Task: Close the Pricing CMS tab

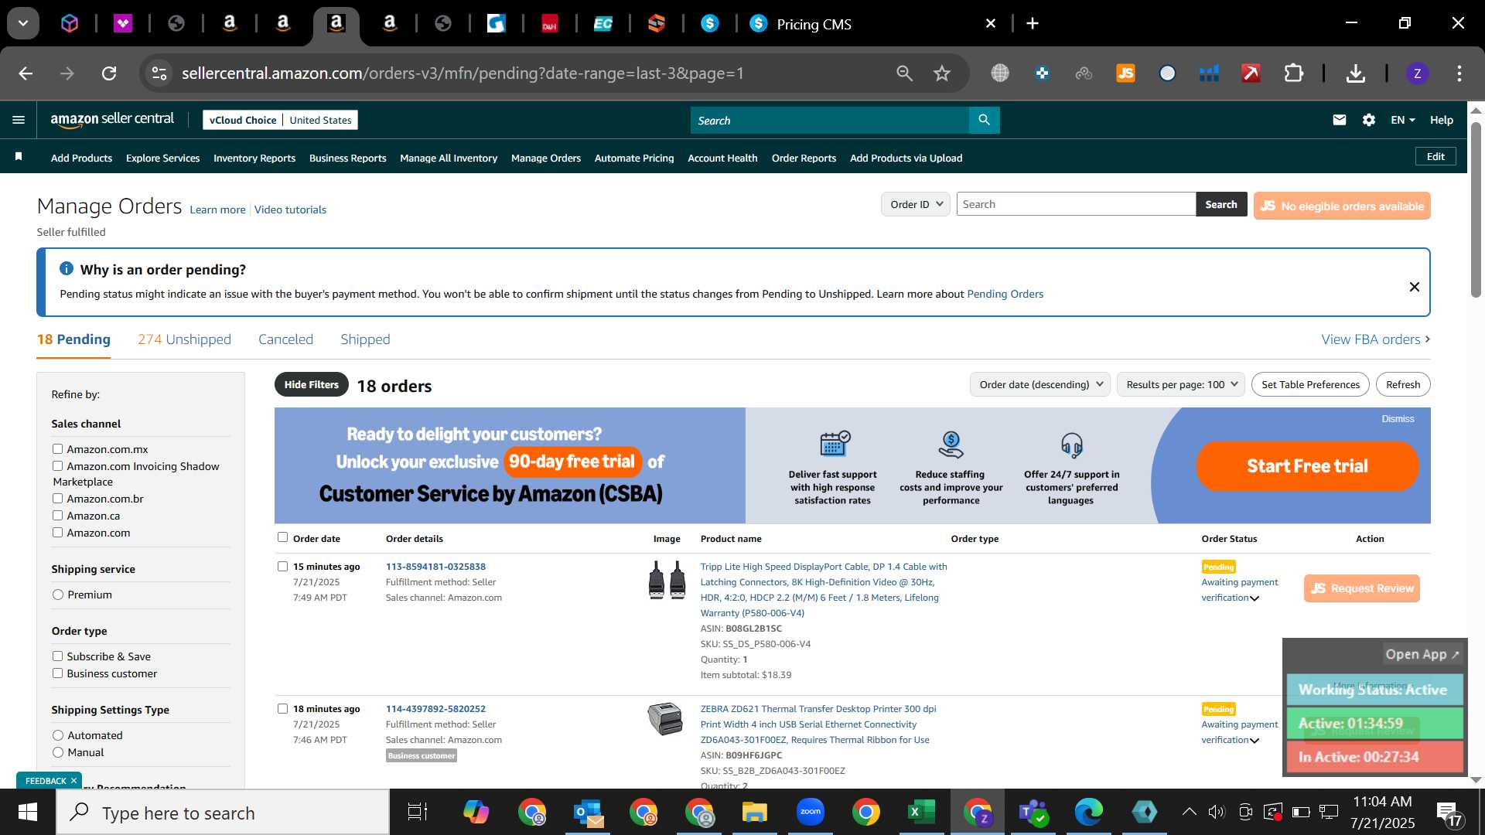Action: [x=990, y=23]
